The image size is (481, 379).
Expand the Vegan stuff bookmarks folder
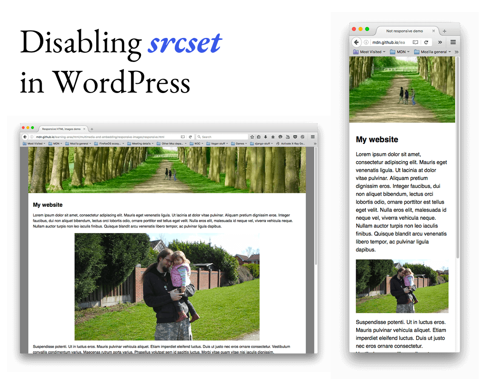coord(218,143)
